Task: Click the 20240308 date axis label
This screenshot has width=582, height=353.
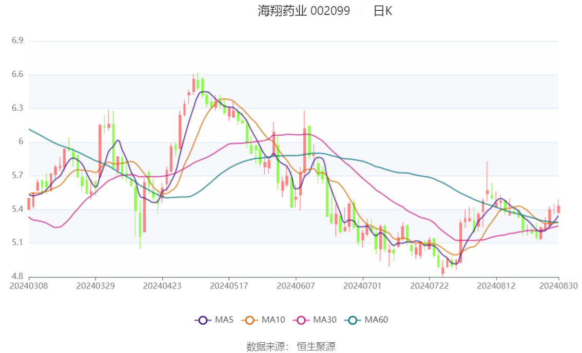Action: coord(29,286)
